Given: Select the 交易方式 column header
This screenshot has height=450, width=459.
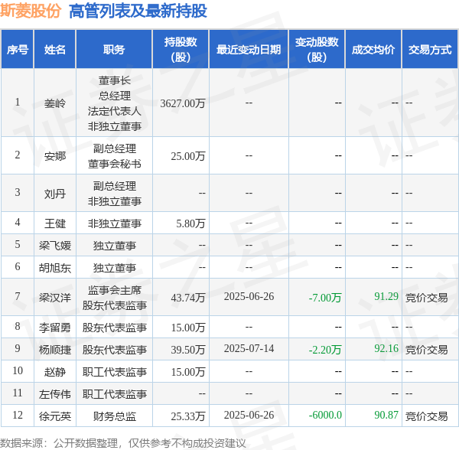Looking at the screenshot, I should click(430, 50).
